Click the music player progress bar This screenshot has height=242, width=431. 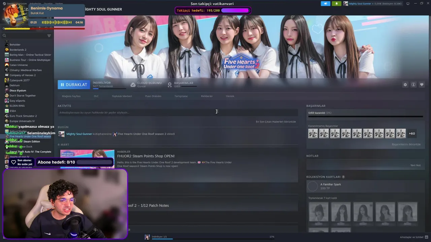(44, 29)
